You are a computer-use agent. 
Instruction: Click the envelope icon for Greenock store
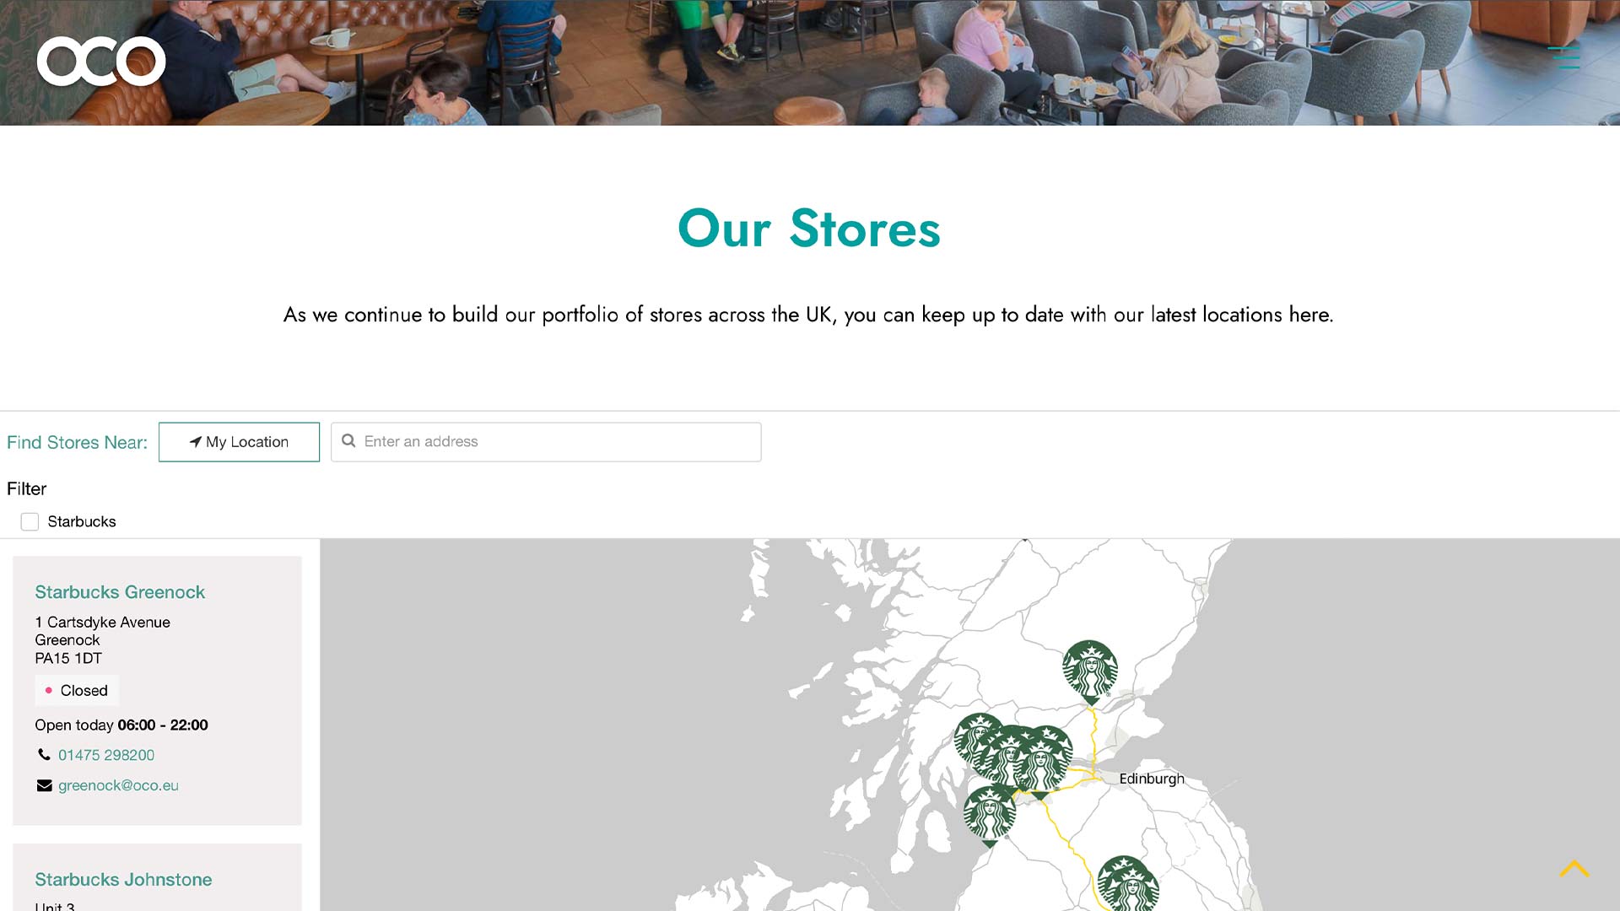coord(45,785)
